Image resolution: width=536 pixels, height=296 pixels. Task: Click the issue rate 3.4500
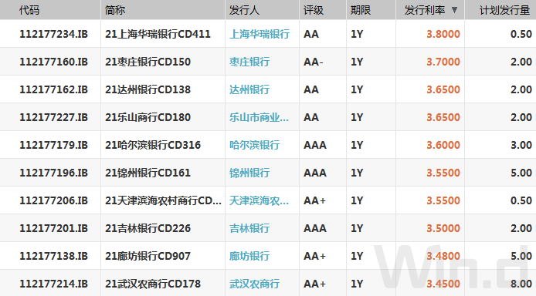(443, 284)
